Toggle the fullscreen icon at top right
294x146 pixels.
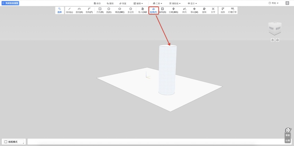click(x=287, y=3)
